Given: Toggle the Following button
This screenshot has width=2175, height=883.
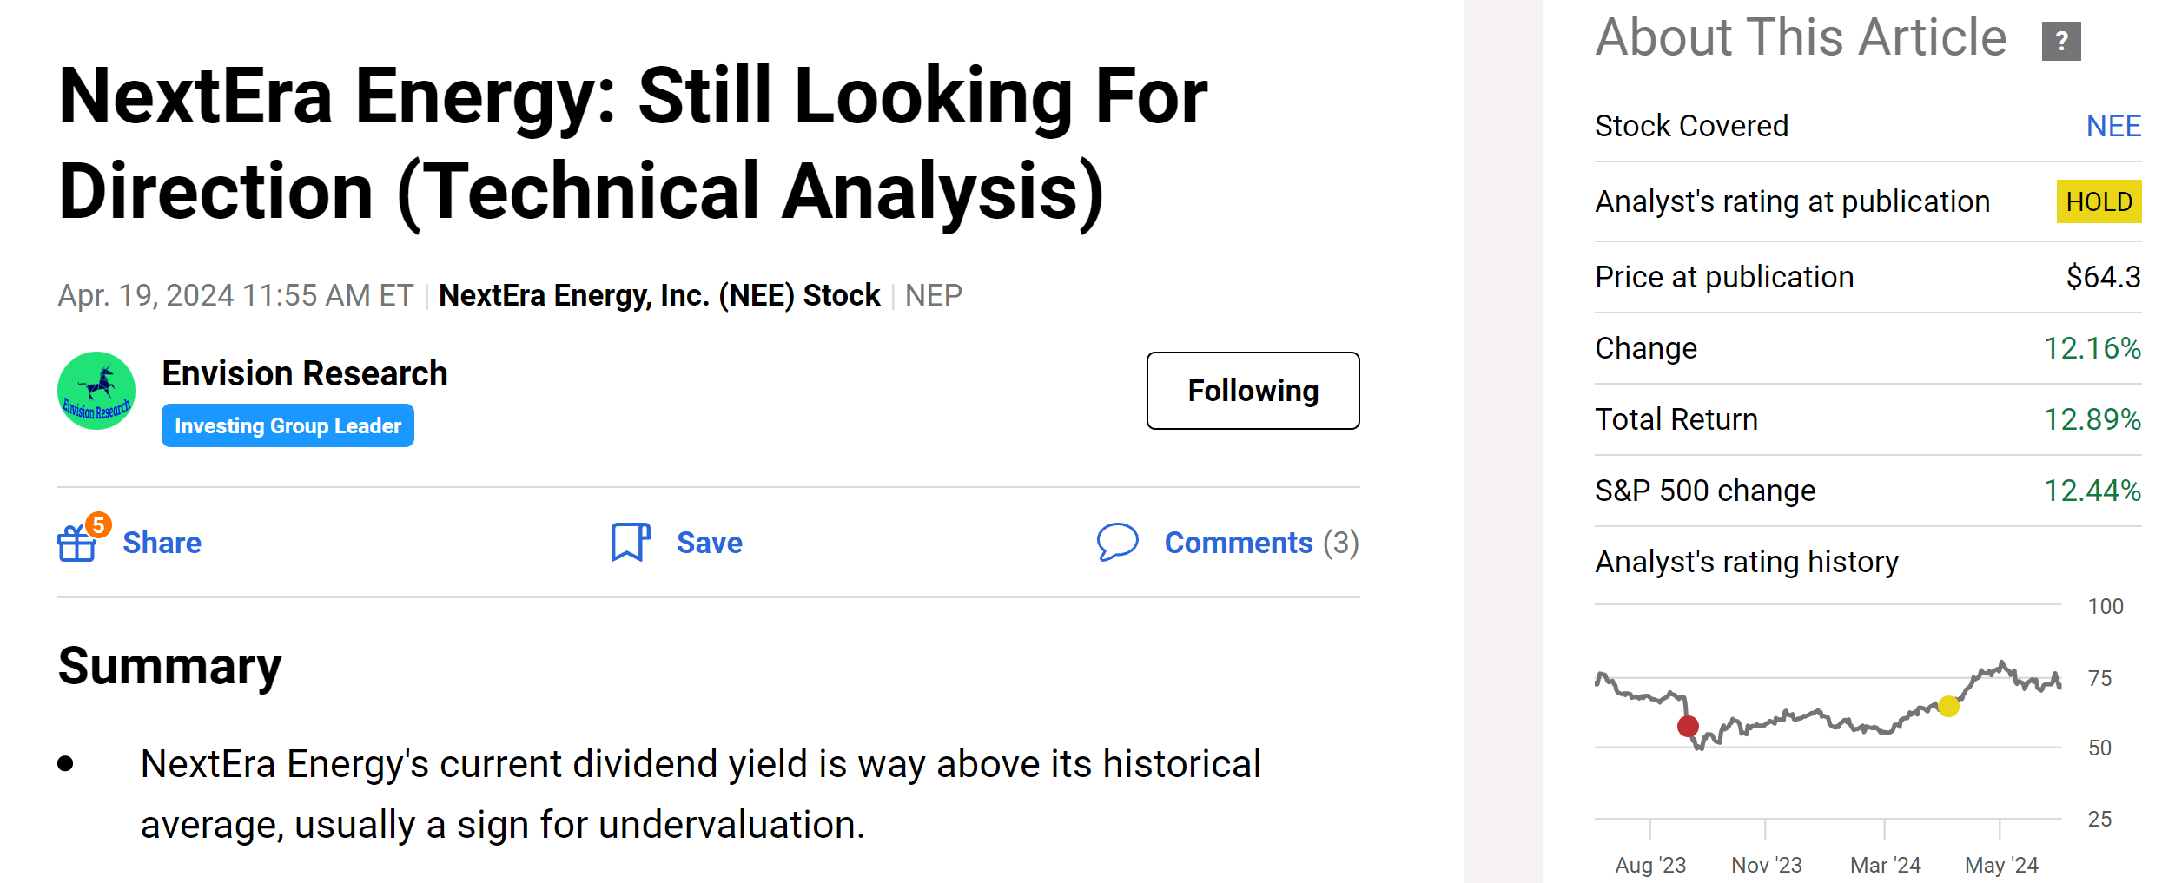Looking at the screenshot, I should coord(1253,391).
